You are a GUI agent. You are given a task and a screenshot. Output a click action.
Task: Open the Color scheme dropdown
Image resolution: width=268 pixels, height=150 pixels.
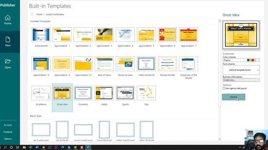(241, 60)
